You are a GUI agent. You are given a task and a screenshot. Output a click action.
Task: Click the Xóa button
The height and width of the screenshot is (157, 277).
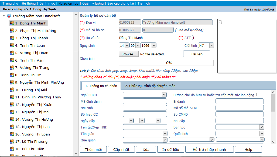point(146,149)
